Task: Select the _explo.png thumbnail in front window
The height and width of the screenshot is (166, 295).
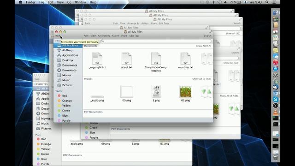Action: (x=97, y=97)
